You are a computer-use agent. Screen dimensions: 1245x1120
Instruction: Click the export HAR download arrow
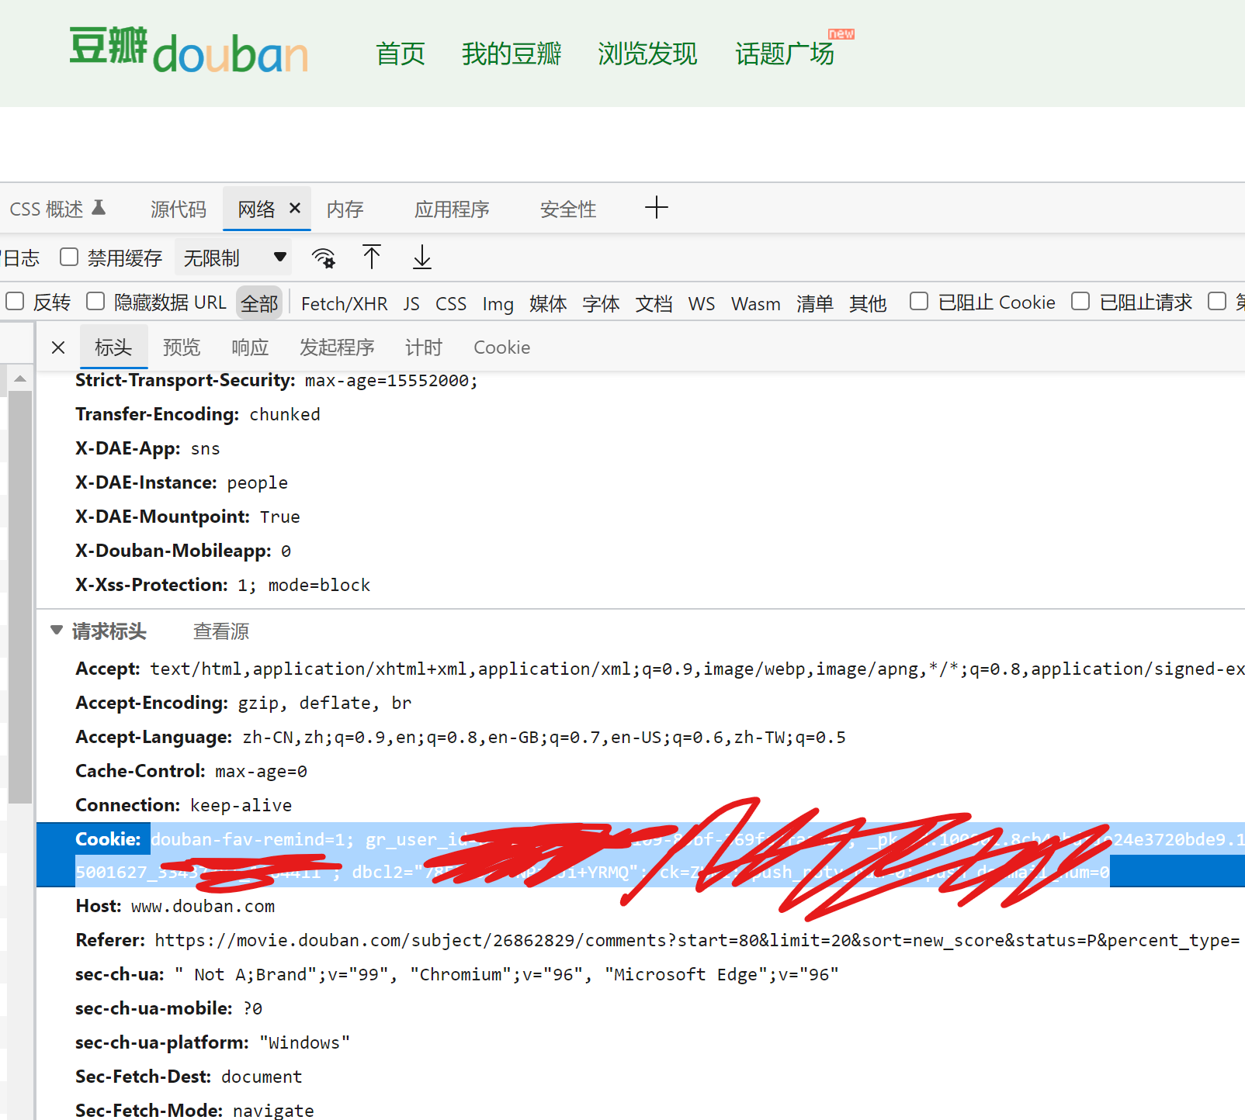pos(422,257)
